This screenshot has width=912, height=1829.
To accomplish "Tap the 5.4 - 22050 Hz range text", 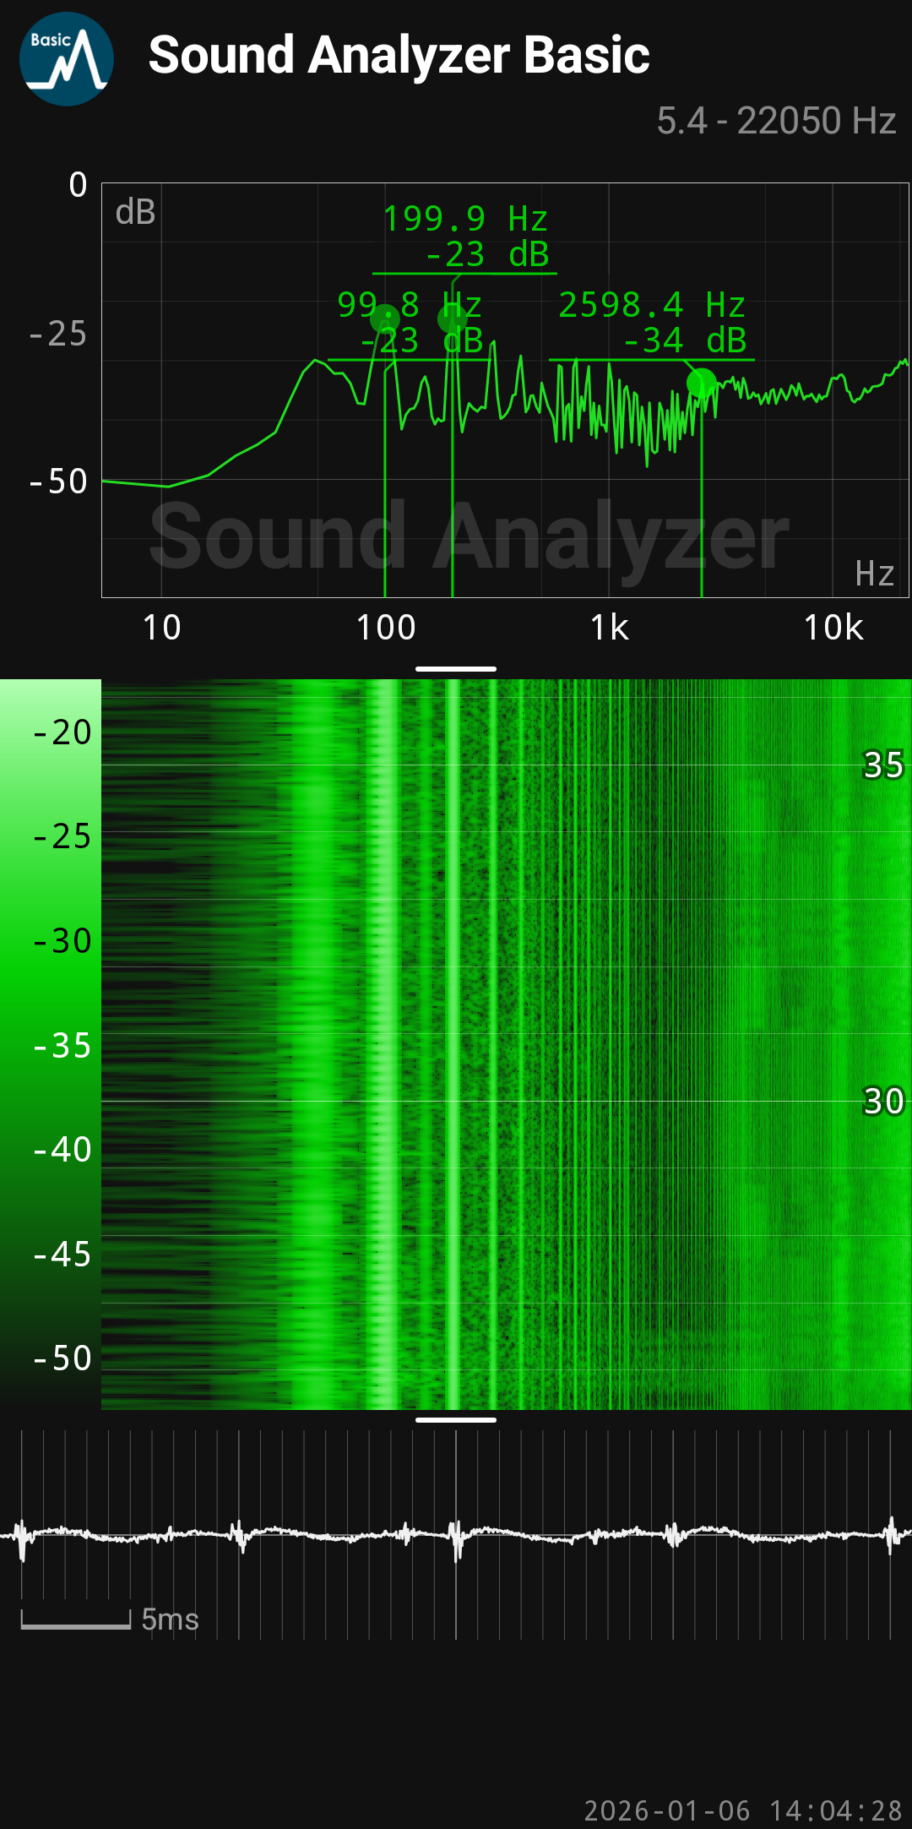I will click(775, 121).
